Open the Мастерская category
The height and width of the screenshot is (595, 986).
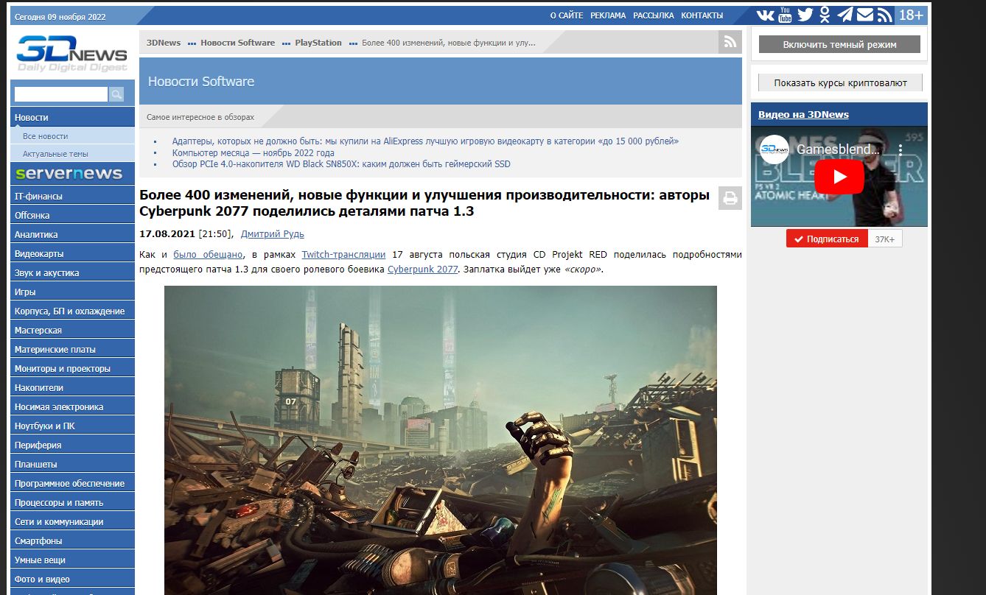[x=72, y=330]
